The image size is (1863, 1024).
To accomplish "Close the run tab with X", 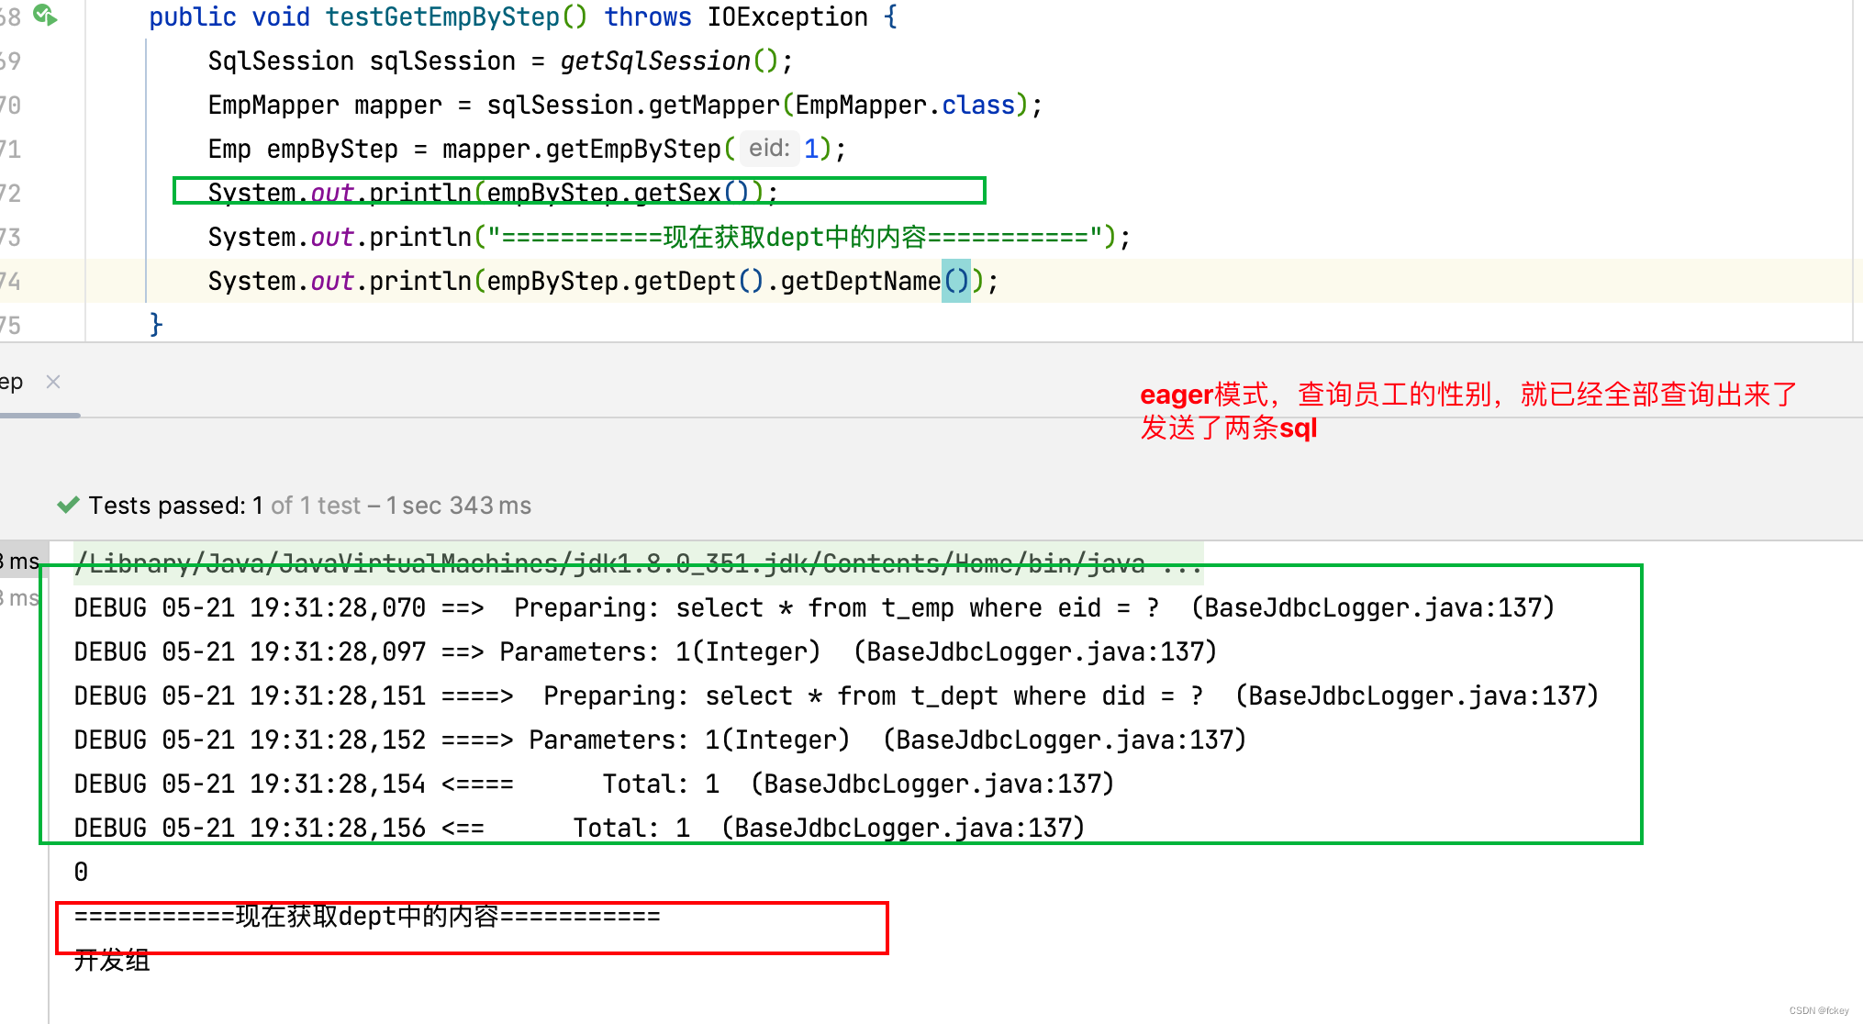I will 53,382.
